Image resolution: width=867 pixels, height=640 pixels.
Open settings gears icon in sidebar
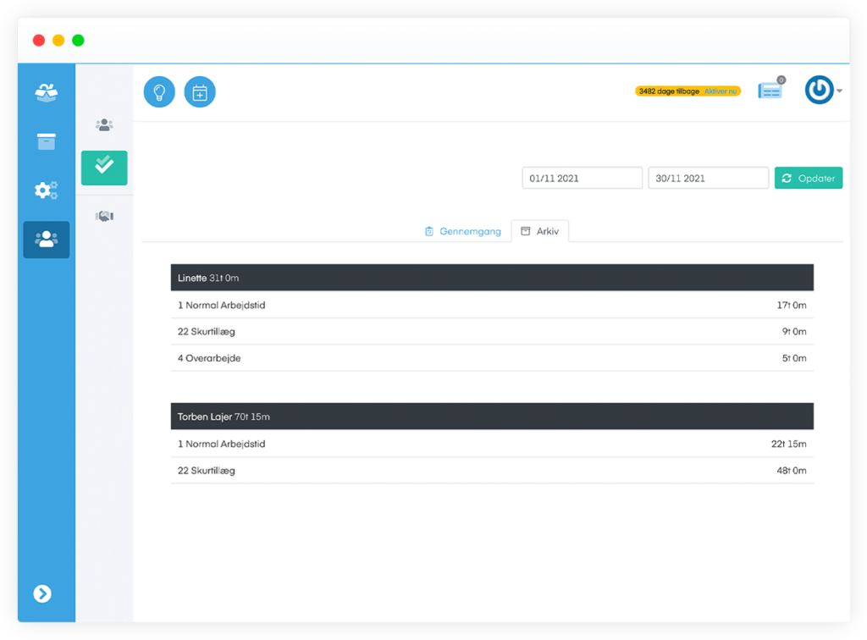(47, 190)
